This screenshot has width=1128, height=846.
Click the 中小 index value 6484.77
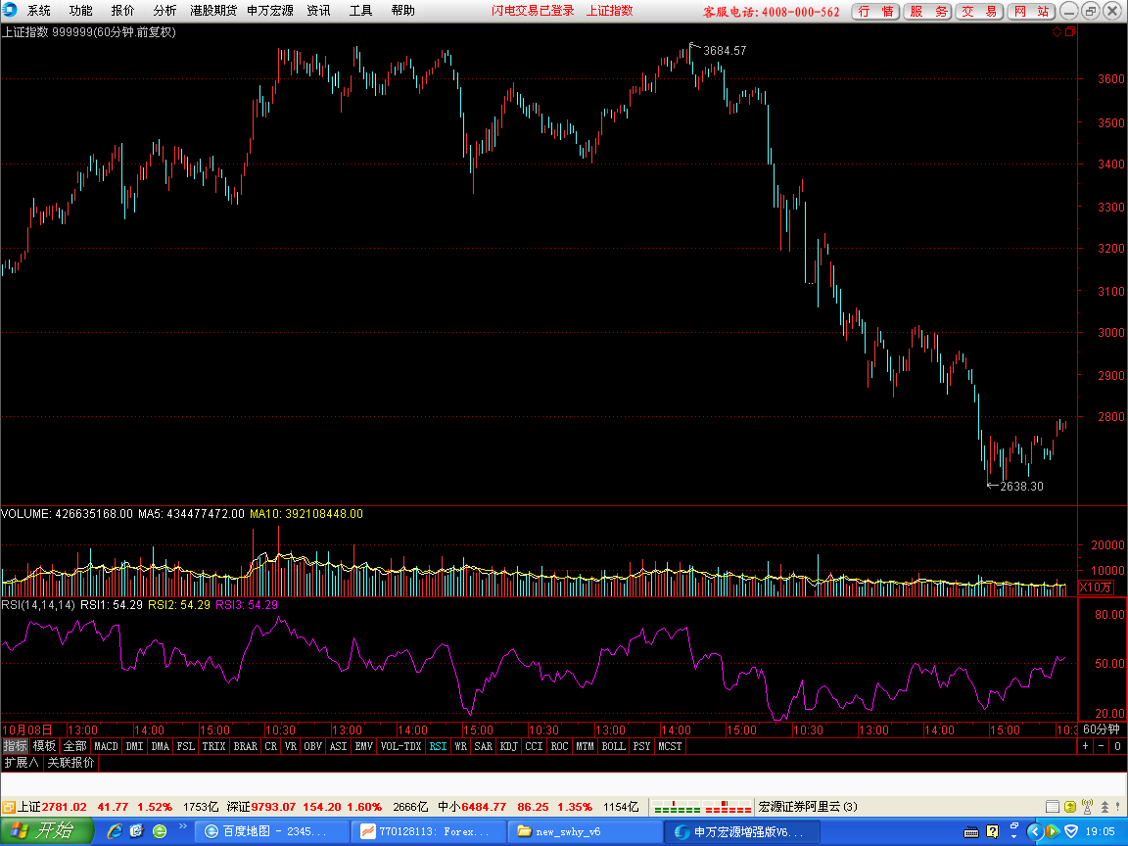(x=484, y=807)
